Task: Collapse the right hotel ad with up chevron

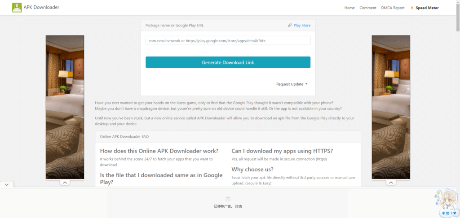Action: (391, 182)
